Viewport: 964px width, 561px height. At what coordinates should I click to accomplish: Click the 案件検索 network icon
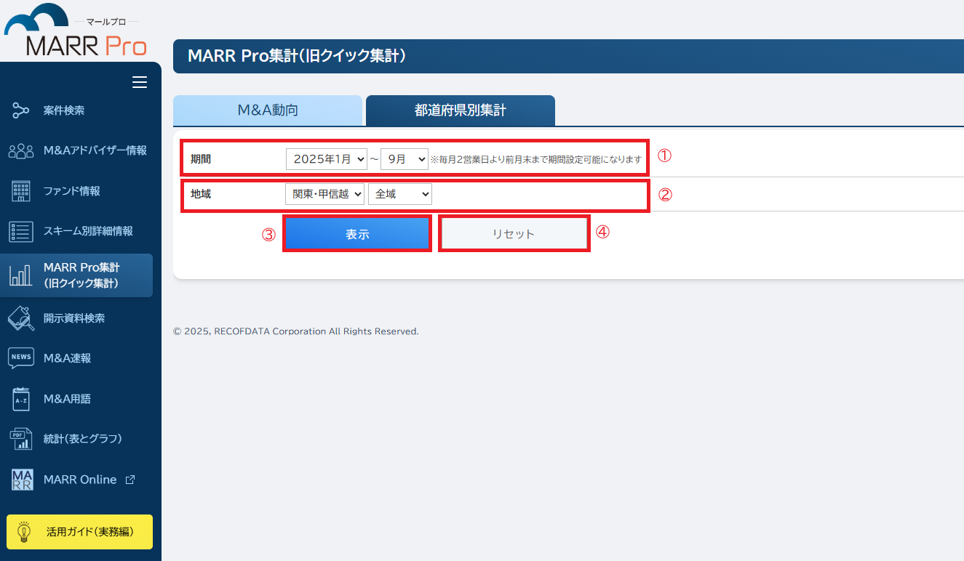coord(20,111)
